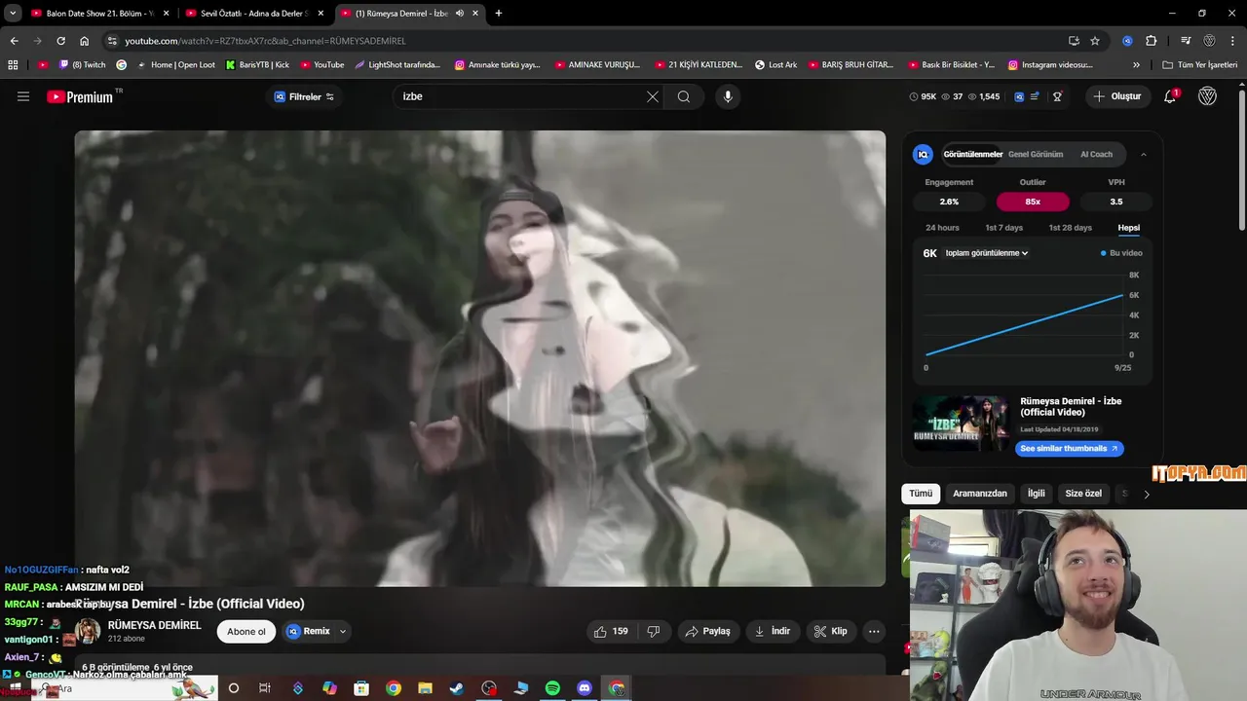Click the Klip clip button

[831, 631]
